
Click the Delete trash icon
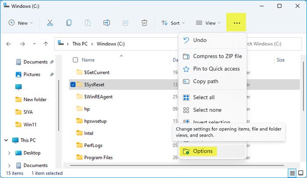(x=144, y=23)
